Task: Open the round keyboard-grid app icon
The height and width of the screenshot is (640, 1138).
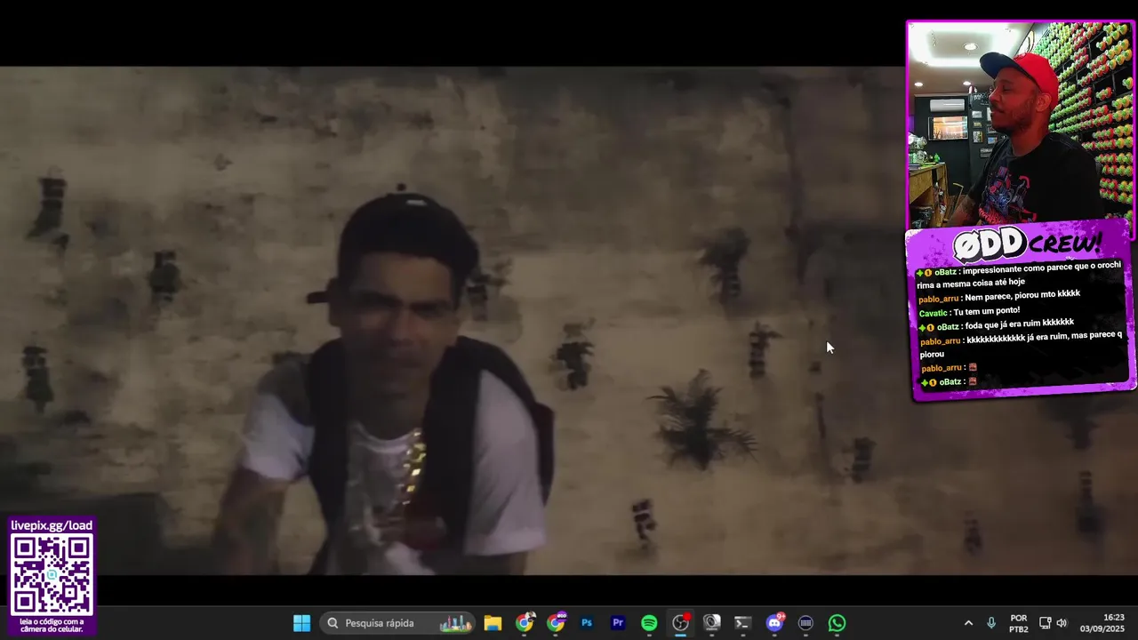Action: (805, 623)
